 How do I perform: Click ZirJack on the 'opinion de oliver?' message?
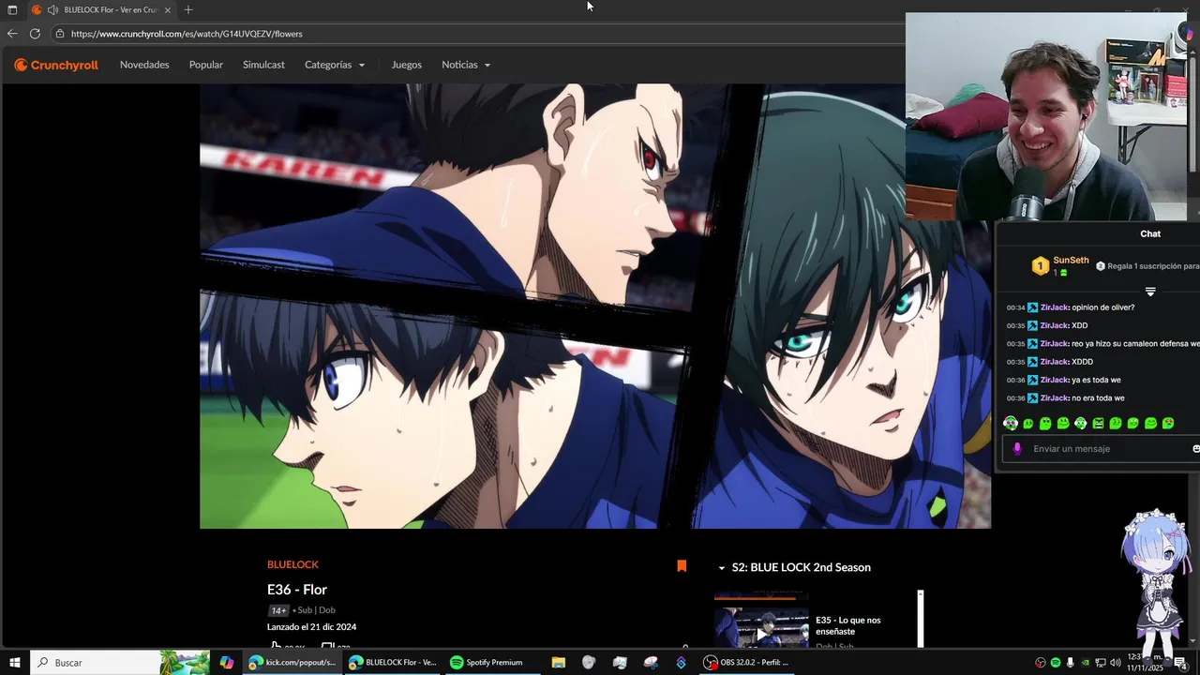coord(1054,307)
